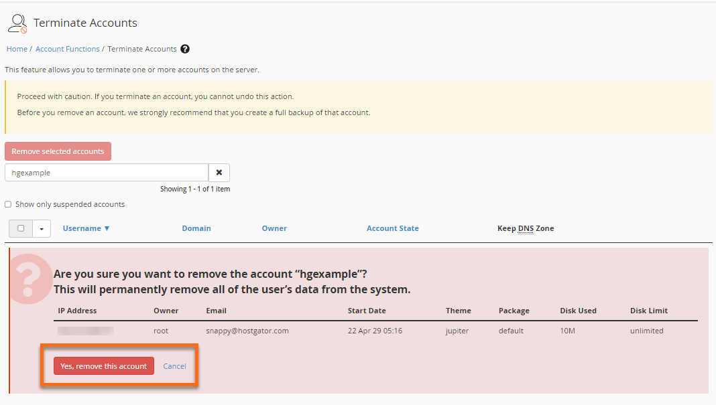Screen dimensions: 716x405
Task: Sort by the Account State column
Action: [x=393, y=228]
